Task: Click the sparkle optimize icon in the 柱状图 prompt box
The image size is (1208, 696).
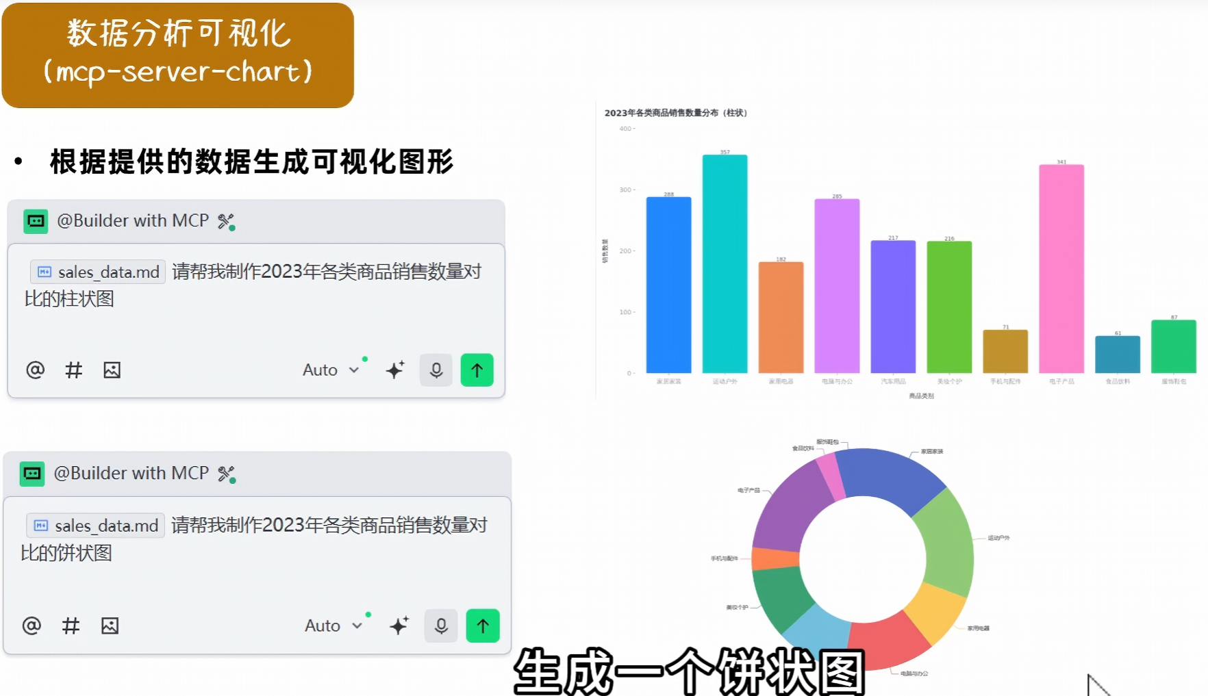Action: pos(395,370)
